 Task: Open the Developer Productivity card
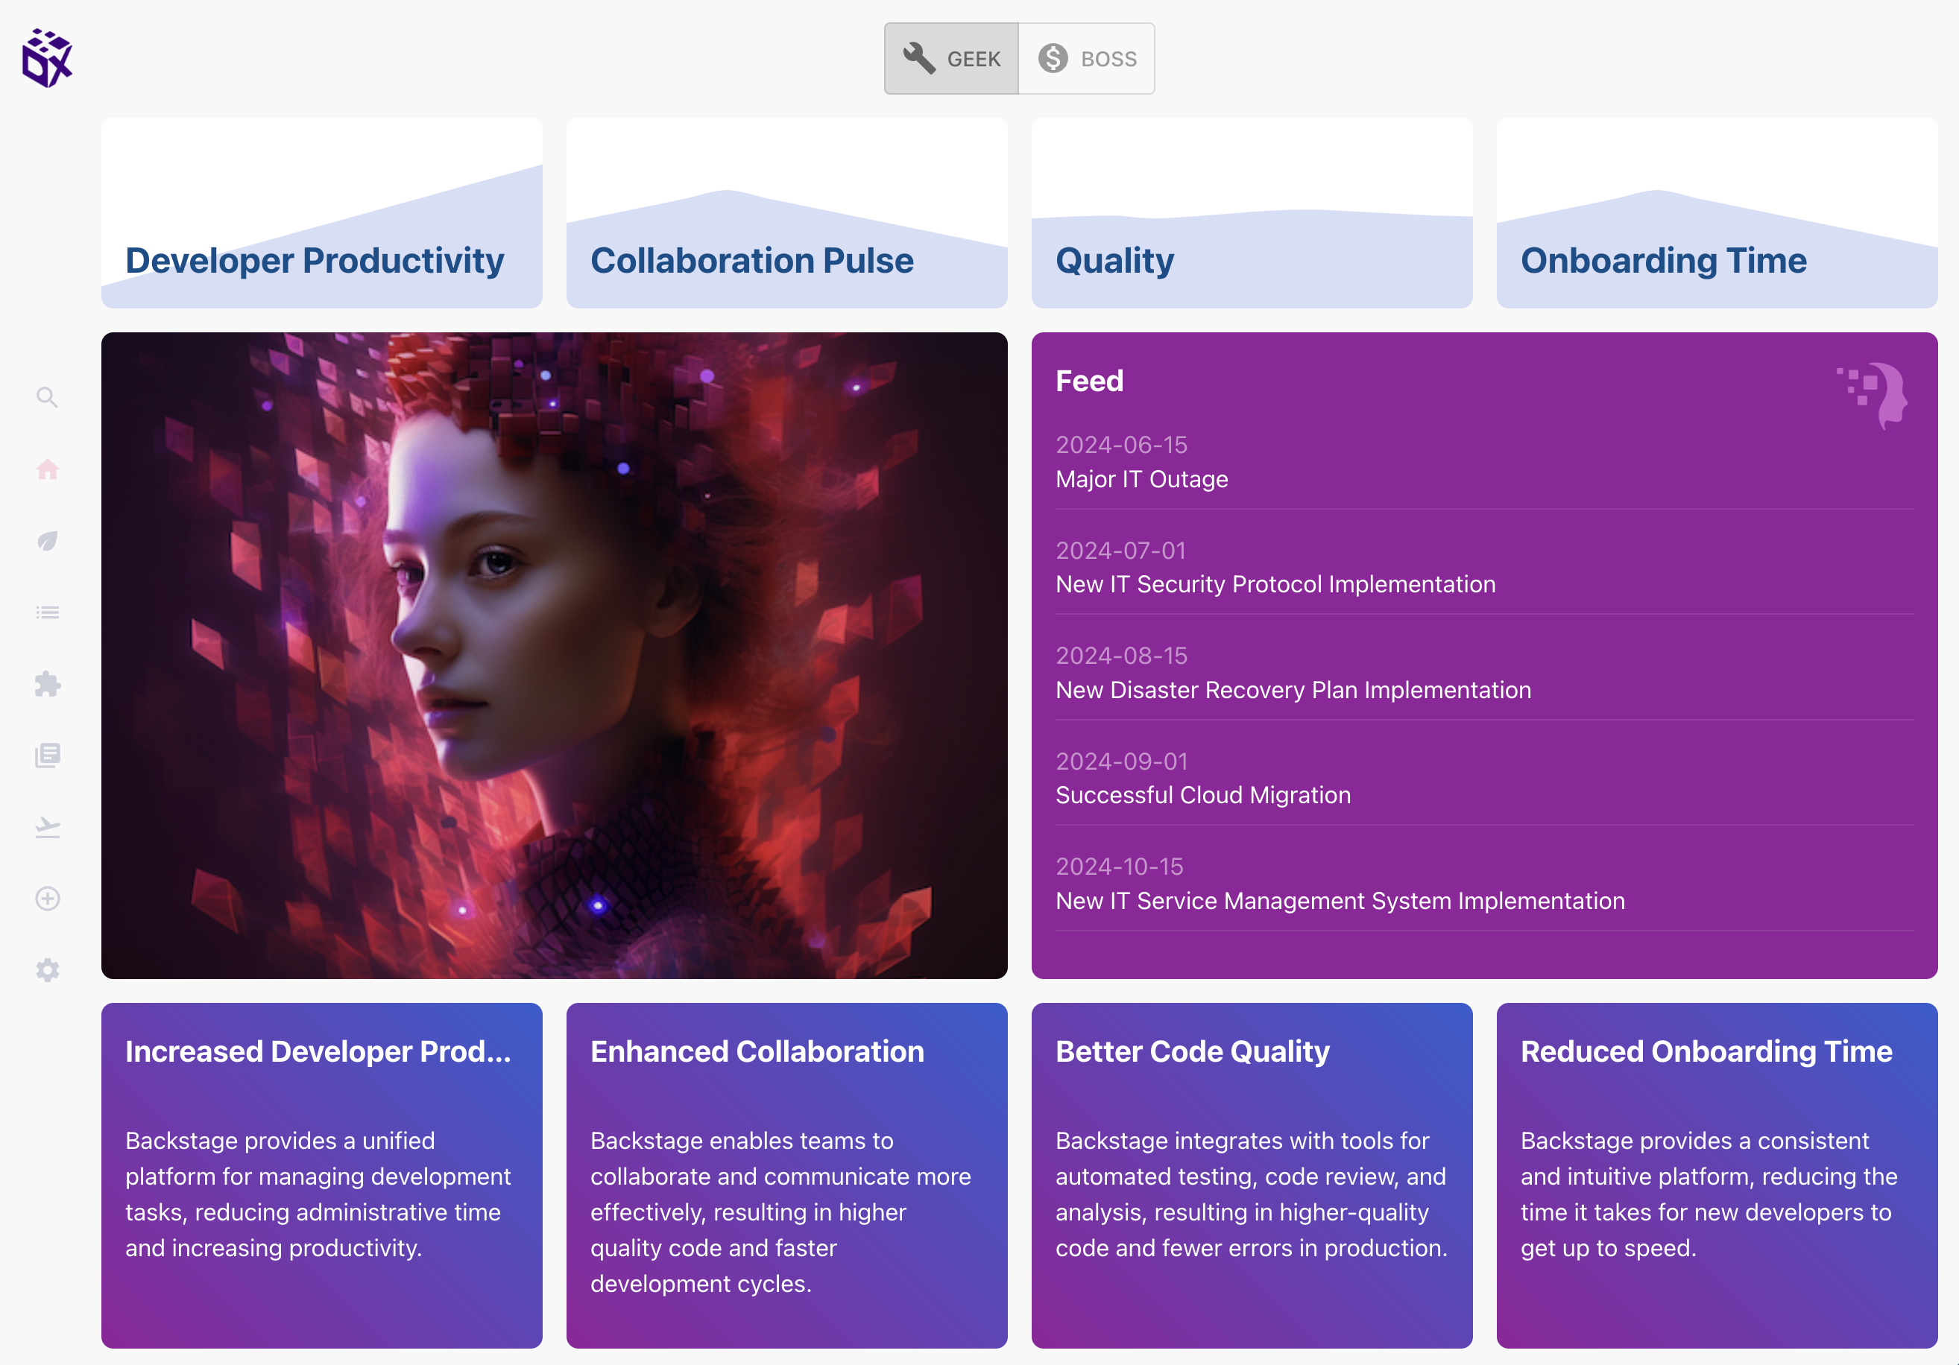322,213
